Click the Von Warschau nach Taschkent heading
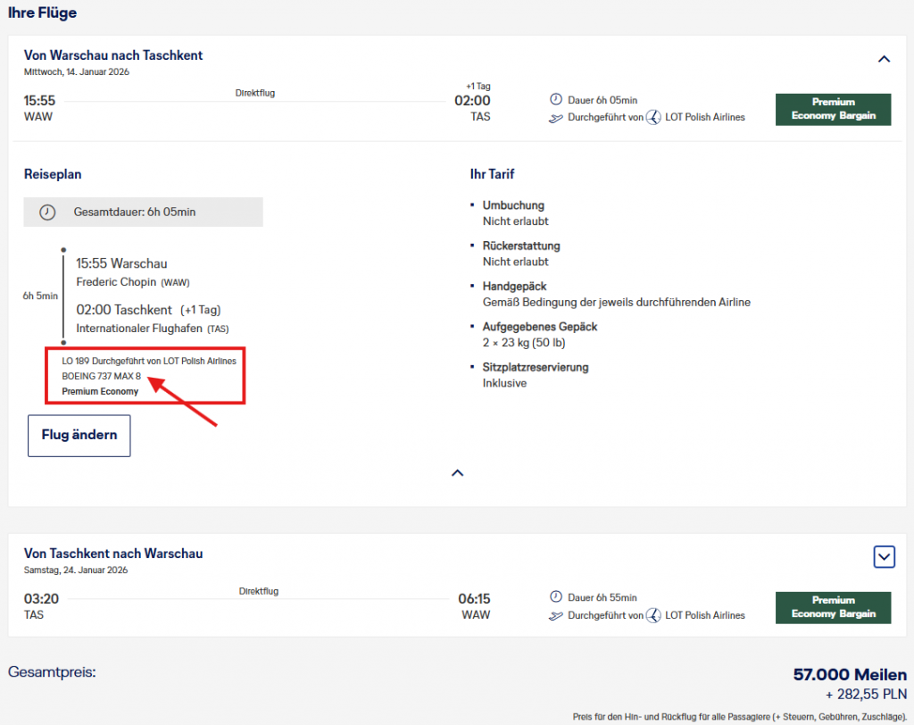Viewport: 914px width, 725px height. (x=113, y=55)
